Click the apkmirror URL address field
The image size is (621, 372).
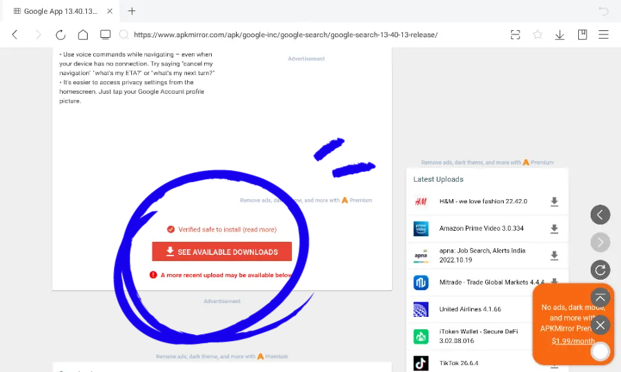coord(286,34)
